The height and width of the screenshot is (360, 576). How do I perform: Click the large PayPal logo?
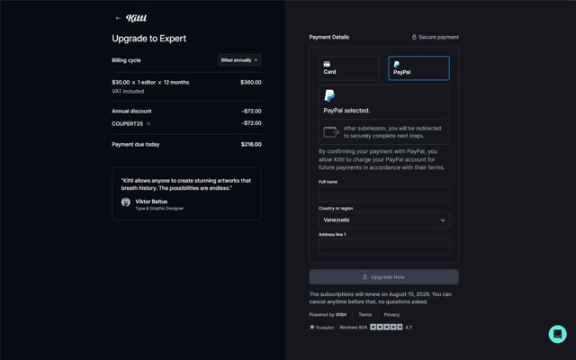pyautogui.click(x=329, y=95)
